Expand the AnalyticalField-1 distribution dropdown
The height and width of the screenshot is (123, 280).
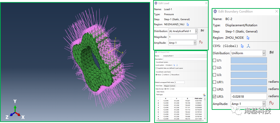pos(196,31)
